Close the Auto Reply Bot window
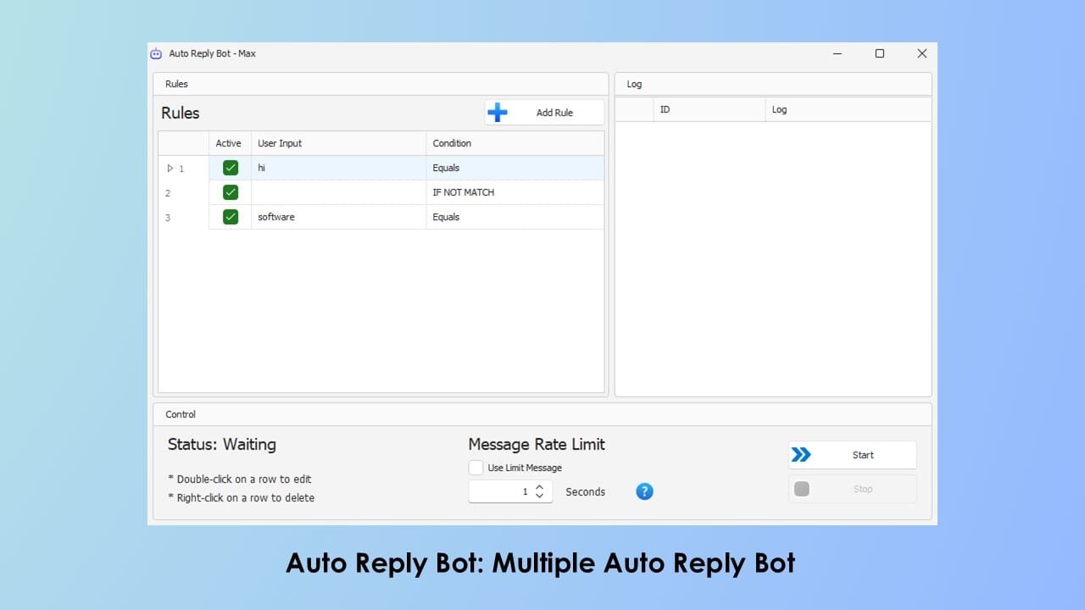Image resolution: width=1085 pixels, height=610 pixels. click(x=921, y=53)
